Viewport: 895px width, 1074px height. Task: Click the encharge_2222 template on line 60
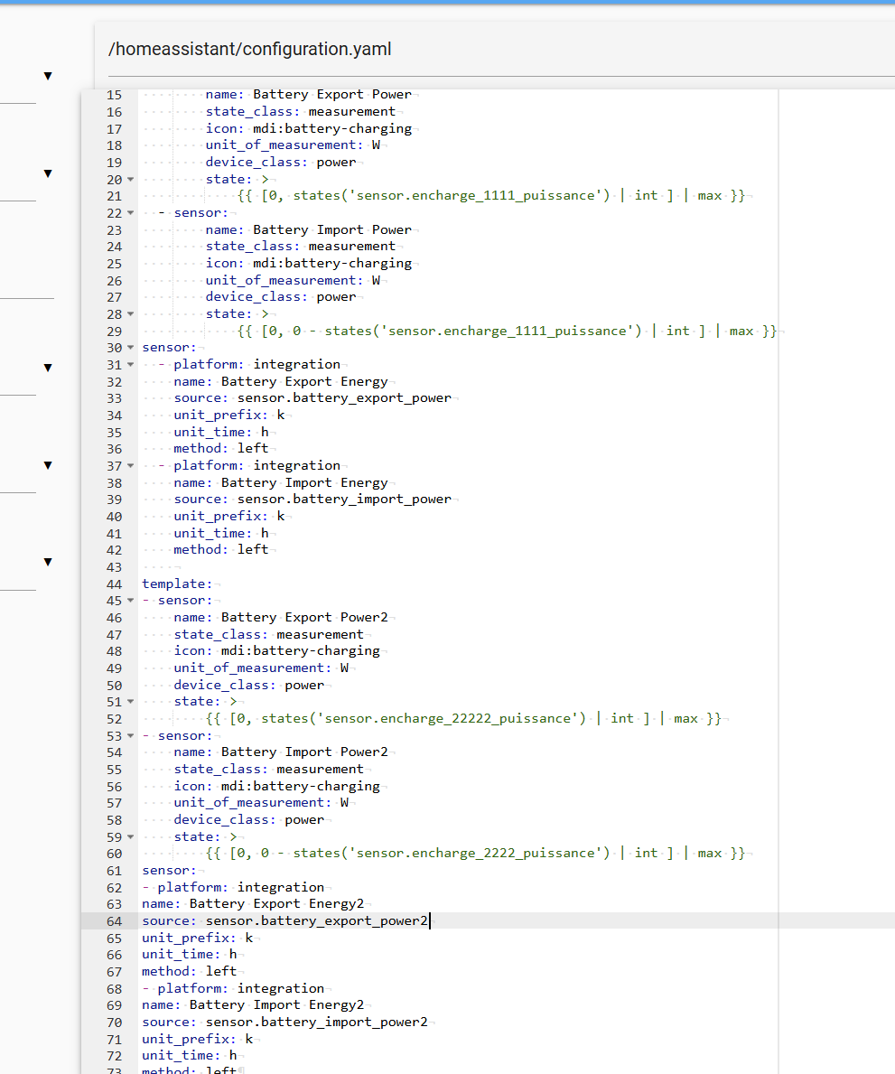(475, 854)
